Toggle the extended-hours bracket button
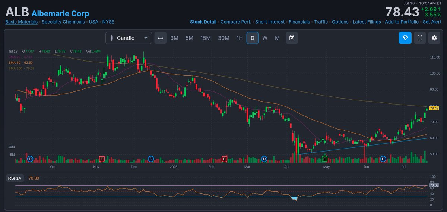The width and height of the screenshot is (447, 212). (161, 38)
